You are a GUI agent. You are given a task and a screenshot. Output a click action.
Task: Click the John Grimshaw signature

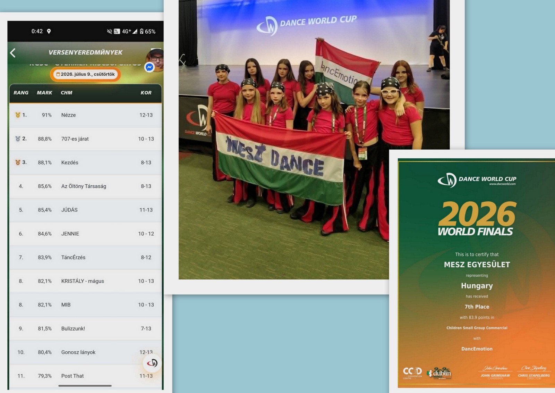pyautogui.click(x=495, y=368)
